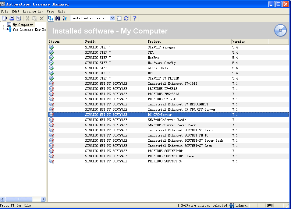The height and width of the screenshot is (209, 291).
Task: Open the License Key menu
Action: [x=33, y=11]
